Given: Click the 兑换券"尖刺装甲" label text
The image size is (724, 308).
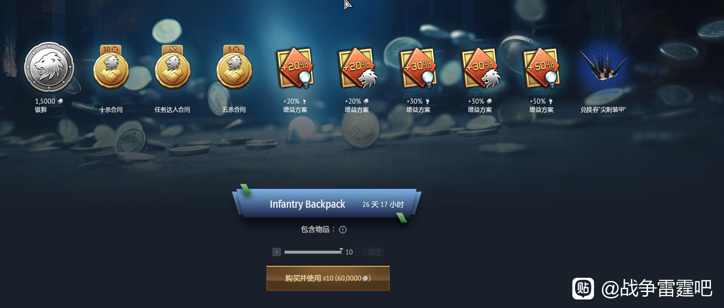Looking at the screenshot, I should coord(603,110).
